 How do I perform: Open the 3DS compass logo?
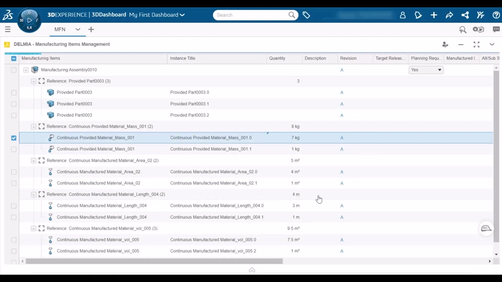pos(8,15)
